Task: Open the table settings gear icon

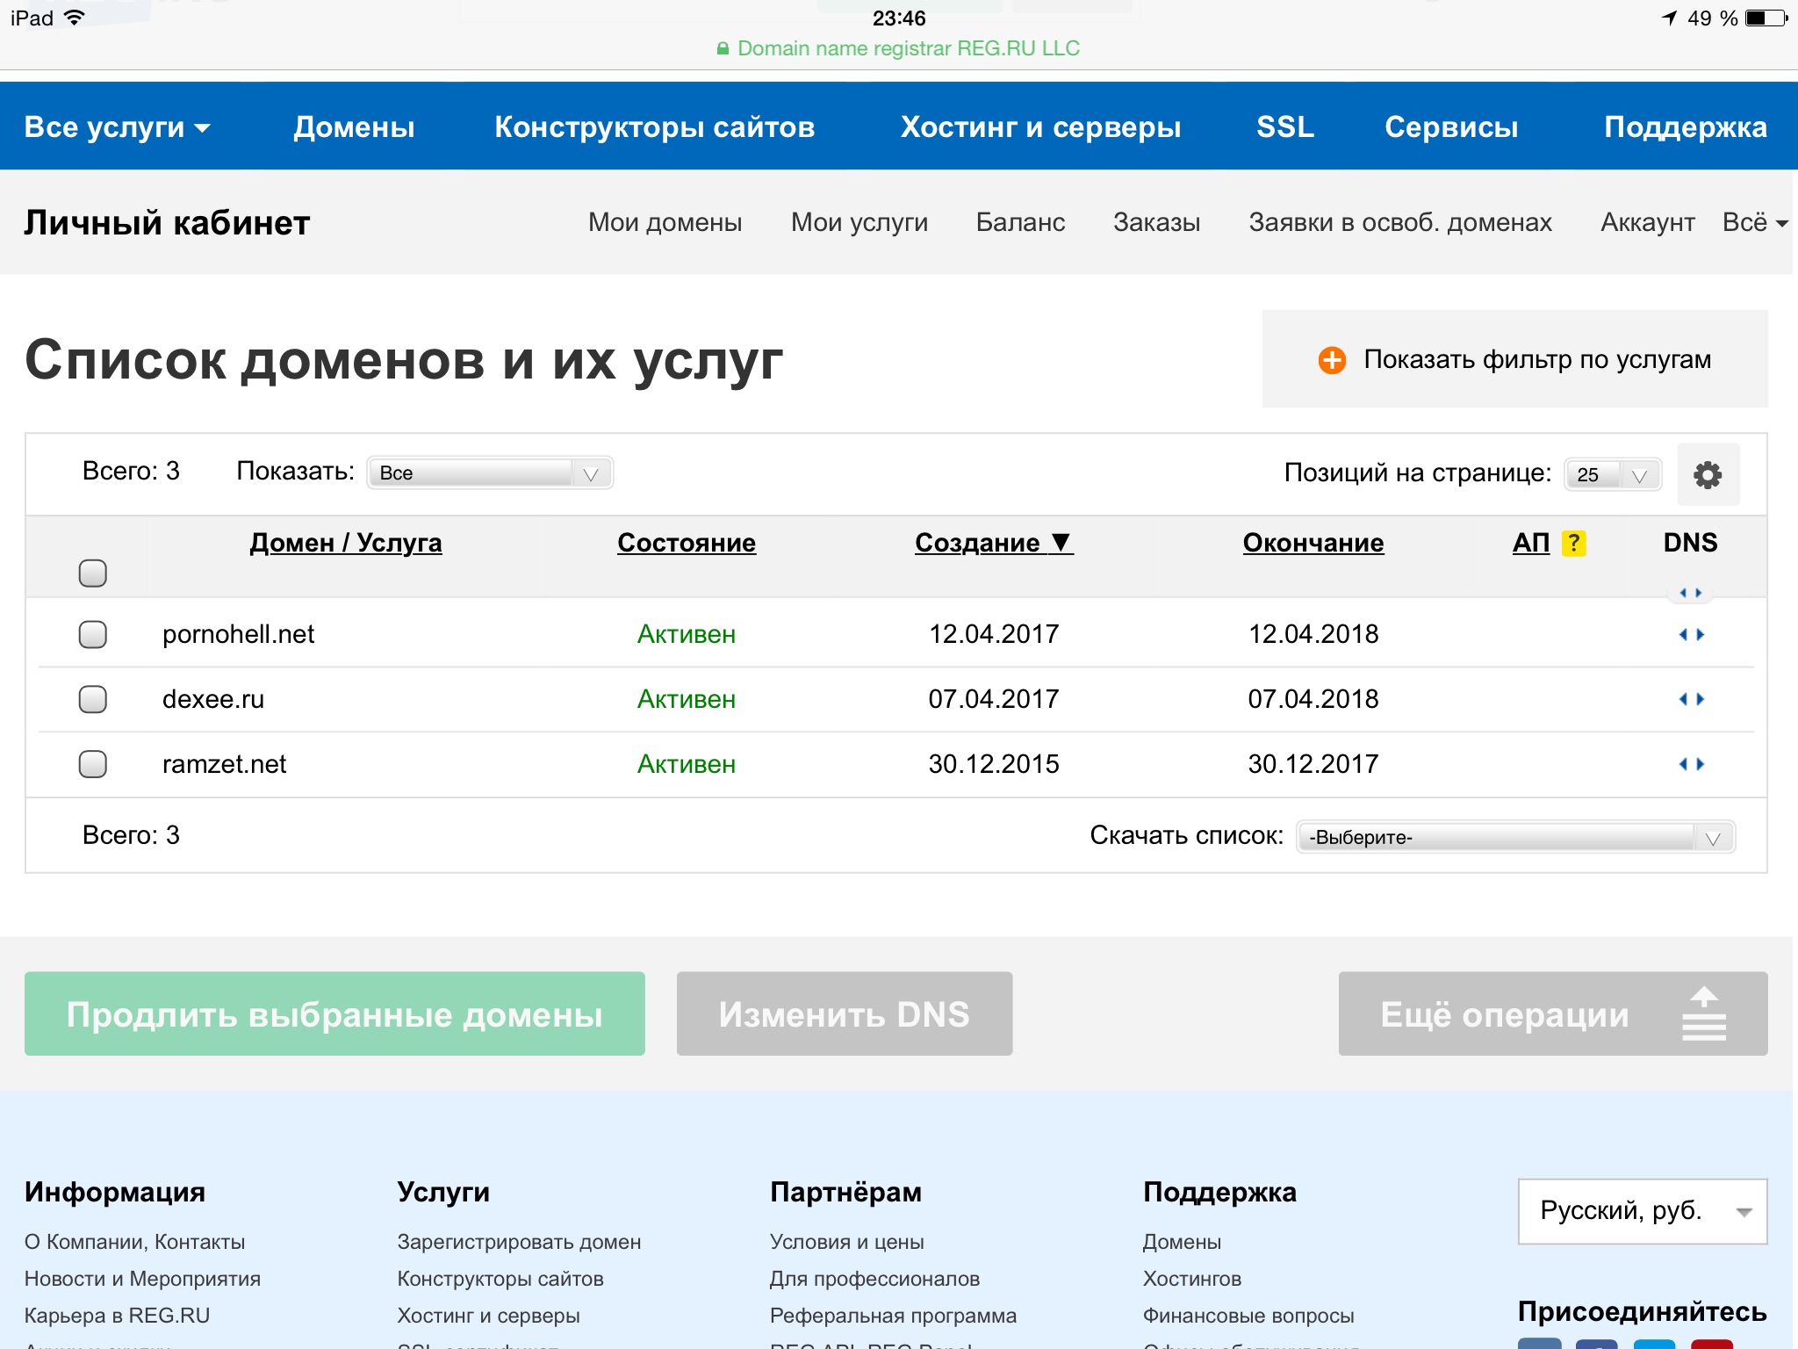Action: (1708, 475)
